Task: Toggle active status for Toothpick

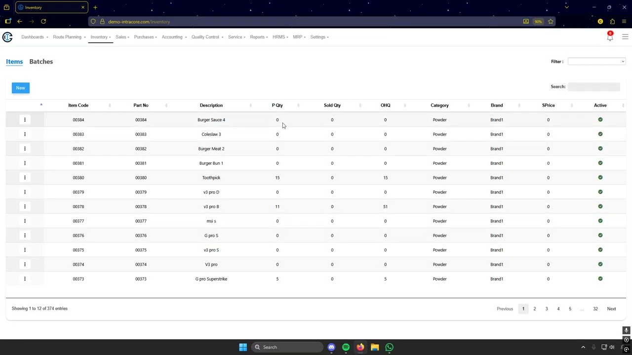Action: (x=600, y=177)
